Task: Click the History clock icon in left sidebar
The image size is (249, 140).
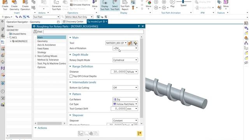Action: tap(3, 91)
